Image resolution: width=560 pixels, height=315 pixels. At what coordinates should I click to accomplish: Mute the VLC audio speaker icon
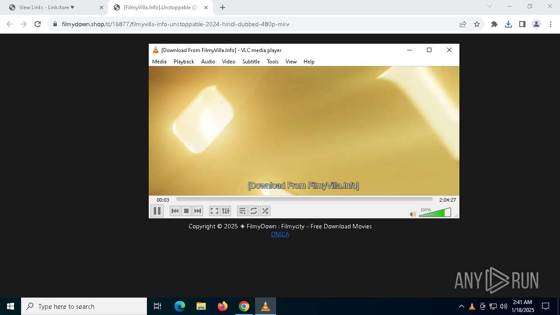tap(413, 214)
